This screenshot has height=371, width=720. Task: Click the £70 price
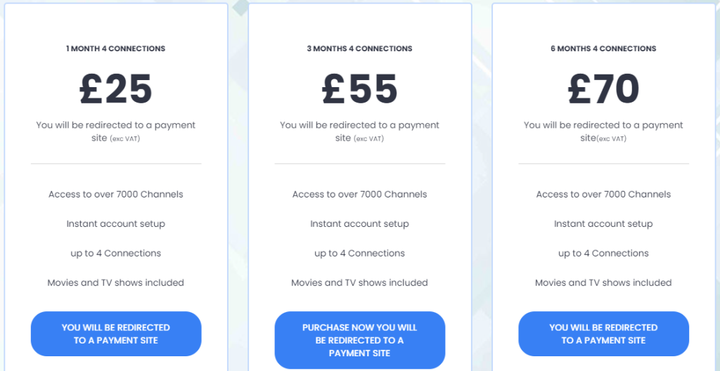603,89
